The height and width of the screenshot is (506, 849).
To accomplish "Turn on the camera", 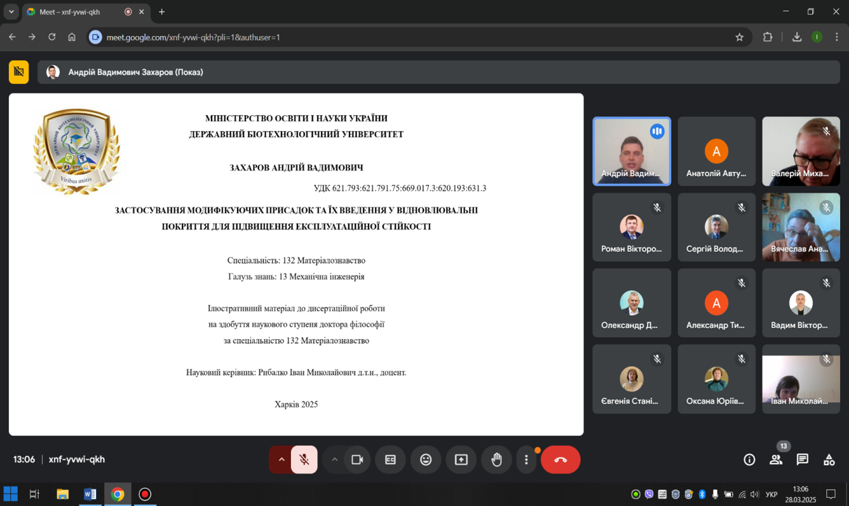I will [x=357, y=460].
